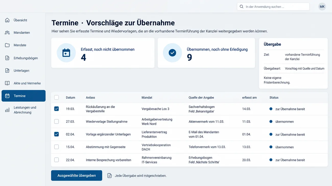Screen dimensions: 332x186
Task: Click the calendar icon next to Termine
Action: (7, 96)
